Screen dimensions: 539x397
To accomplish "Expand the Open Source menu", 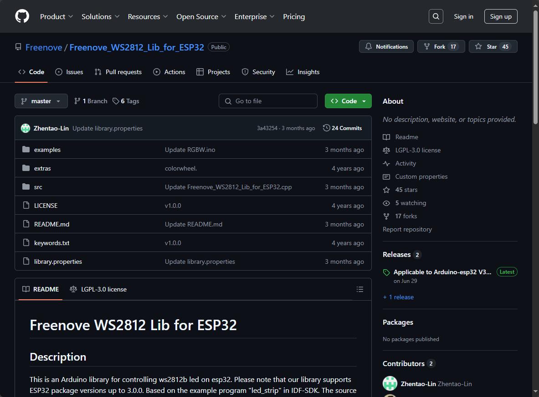I will [201, 16].
